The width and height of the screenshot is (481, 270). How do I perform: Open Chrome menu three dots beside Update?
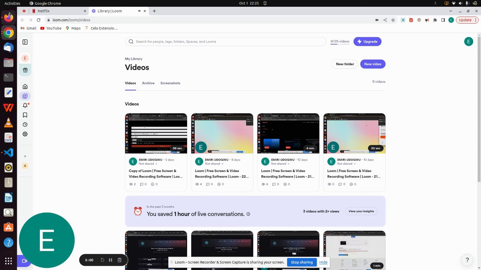[476, 20]
